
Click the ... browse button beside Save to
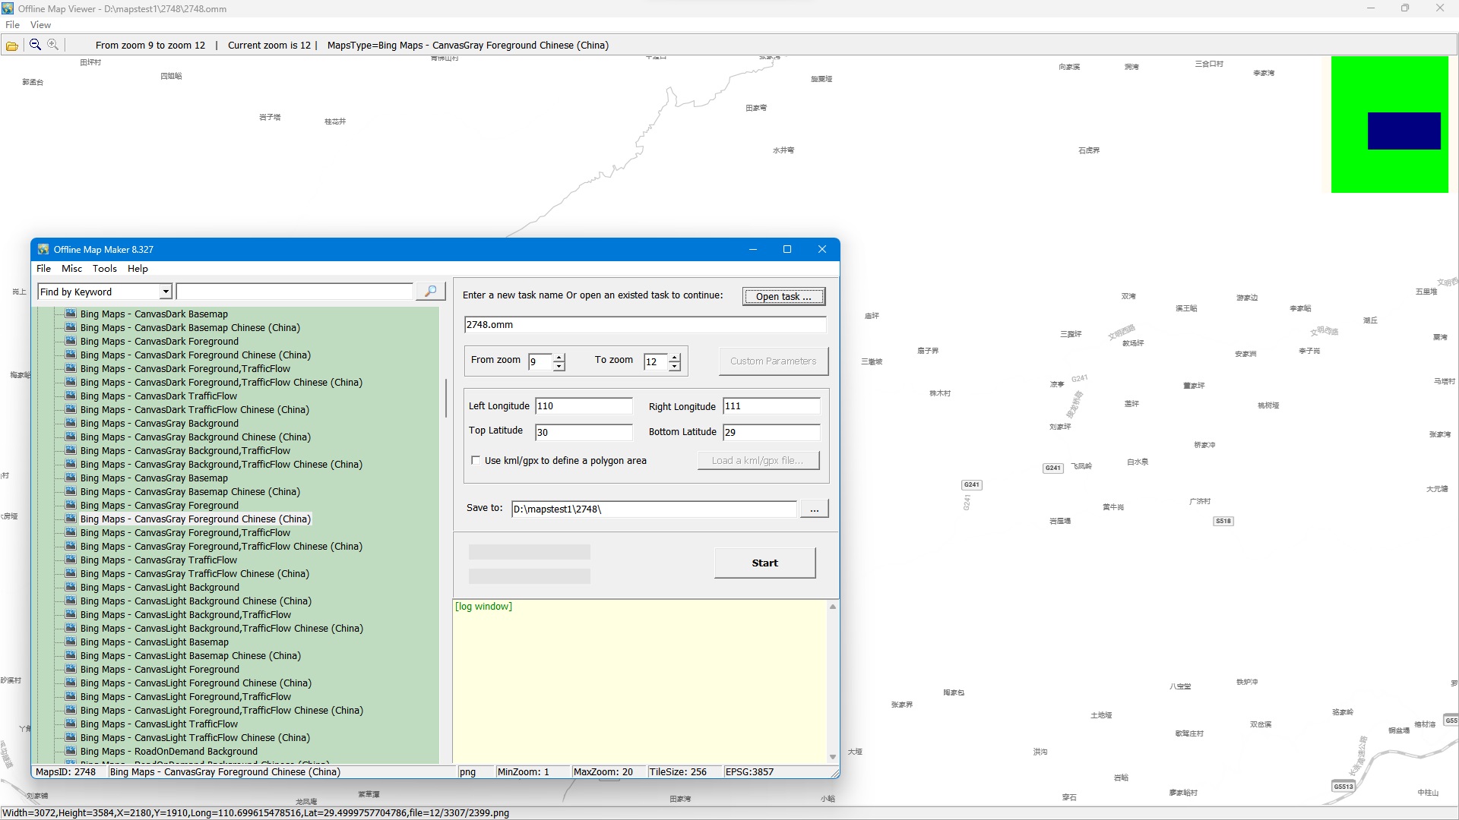click(814, 509)
